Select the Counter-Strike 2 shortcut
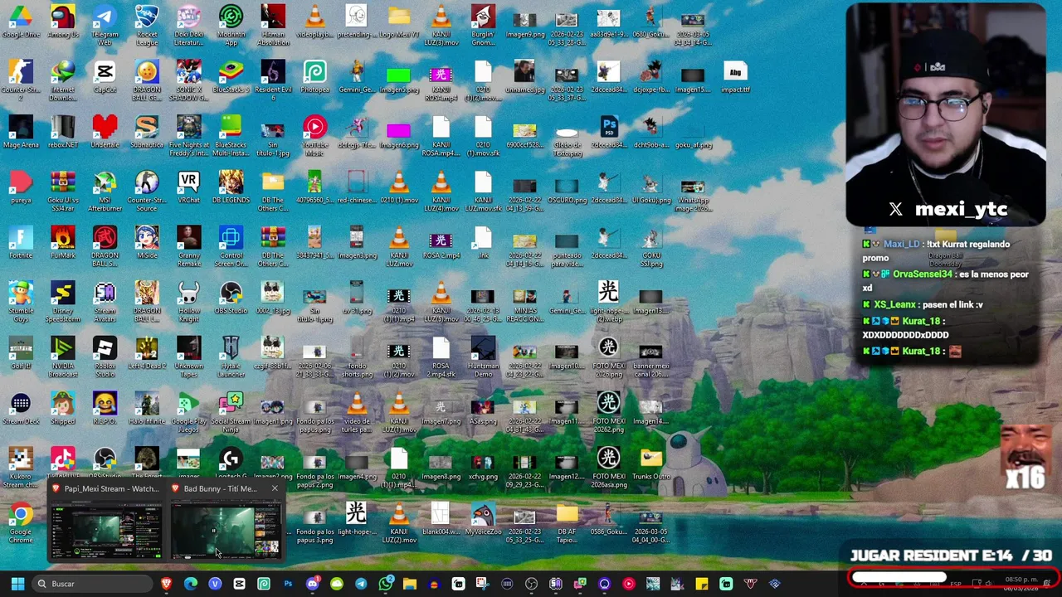 pos(21,80)
